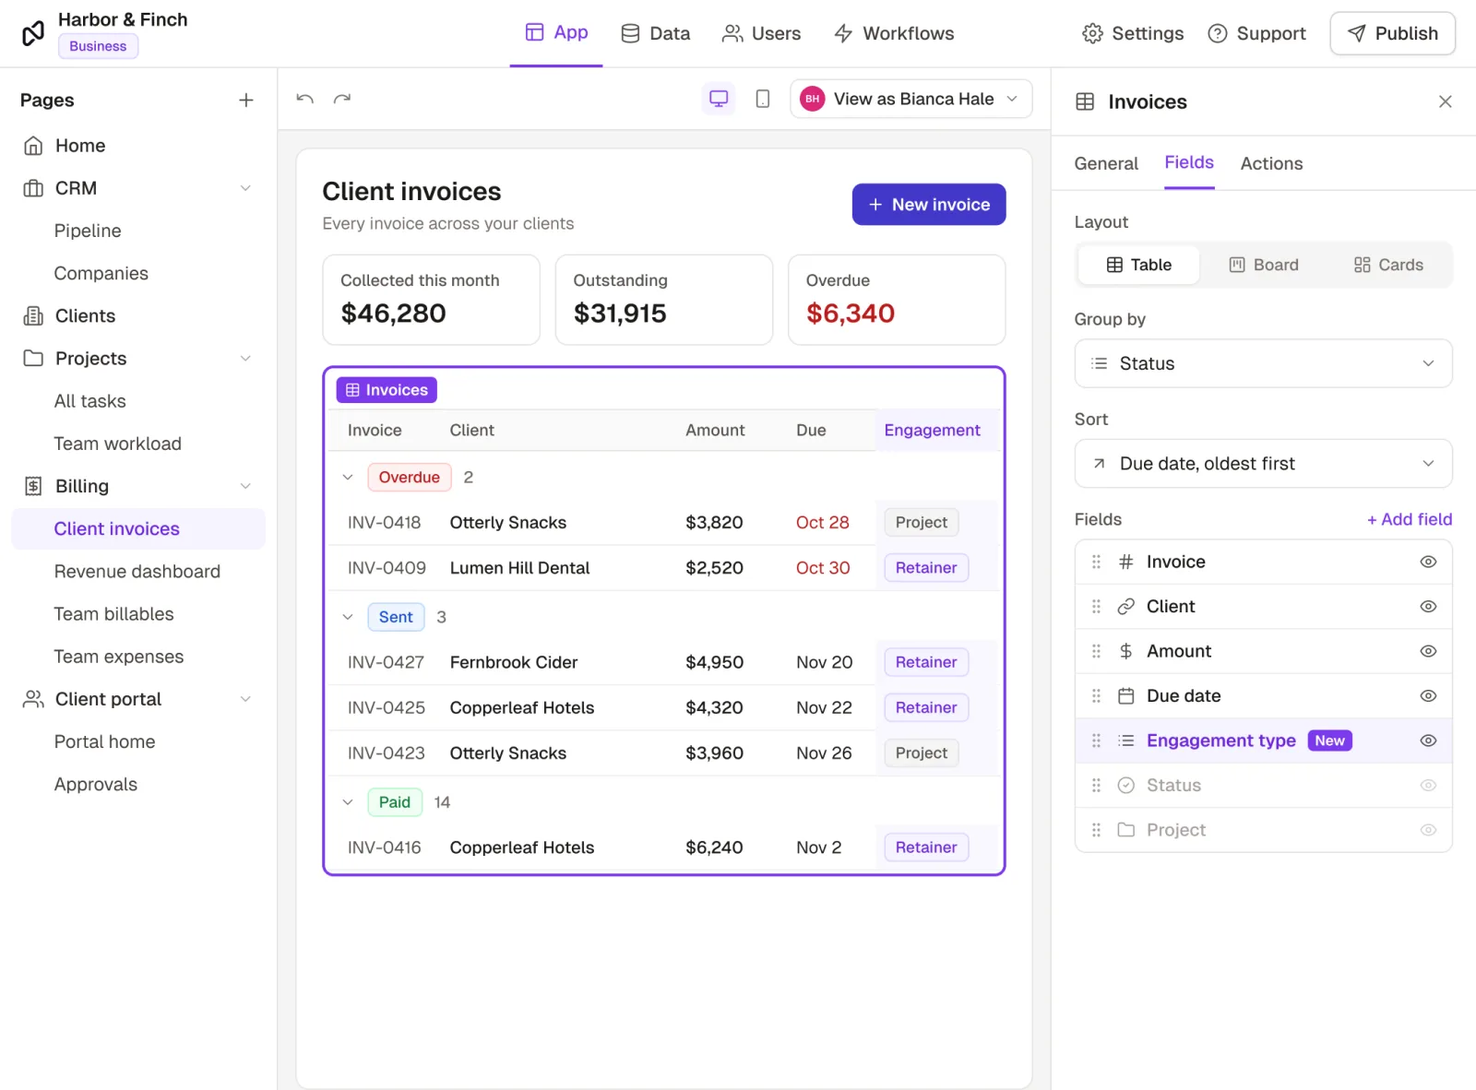This screenshot has height=1090, width=1476.
Task: Collapse the Client portal section chevron
Action: coord(245,699)
